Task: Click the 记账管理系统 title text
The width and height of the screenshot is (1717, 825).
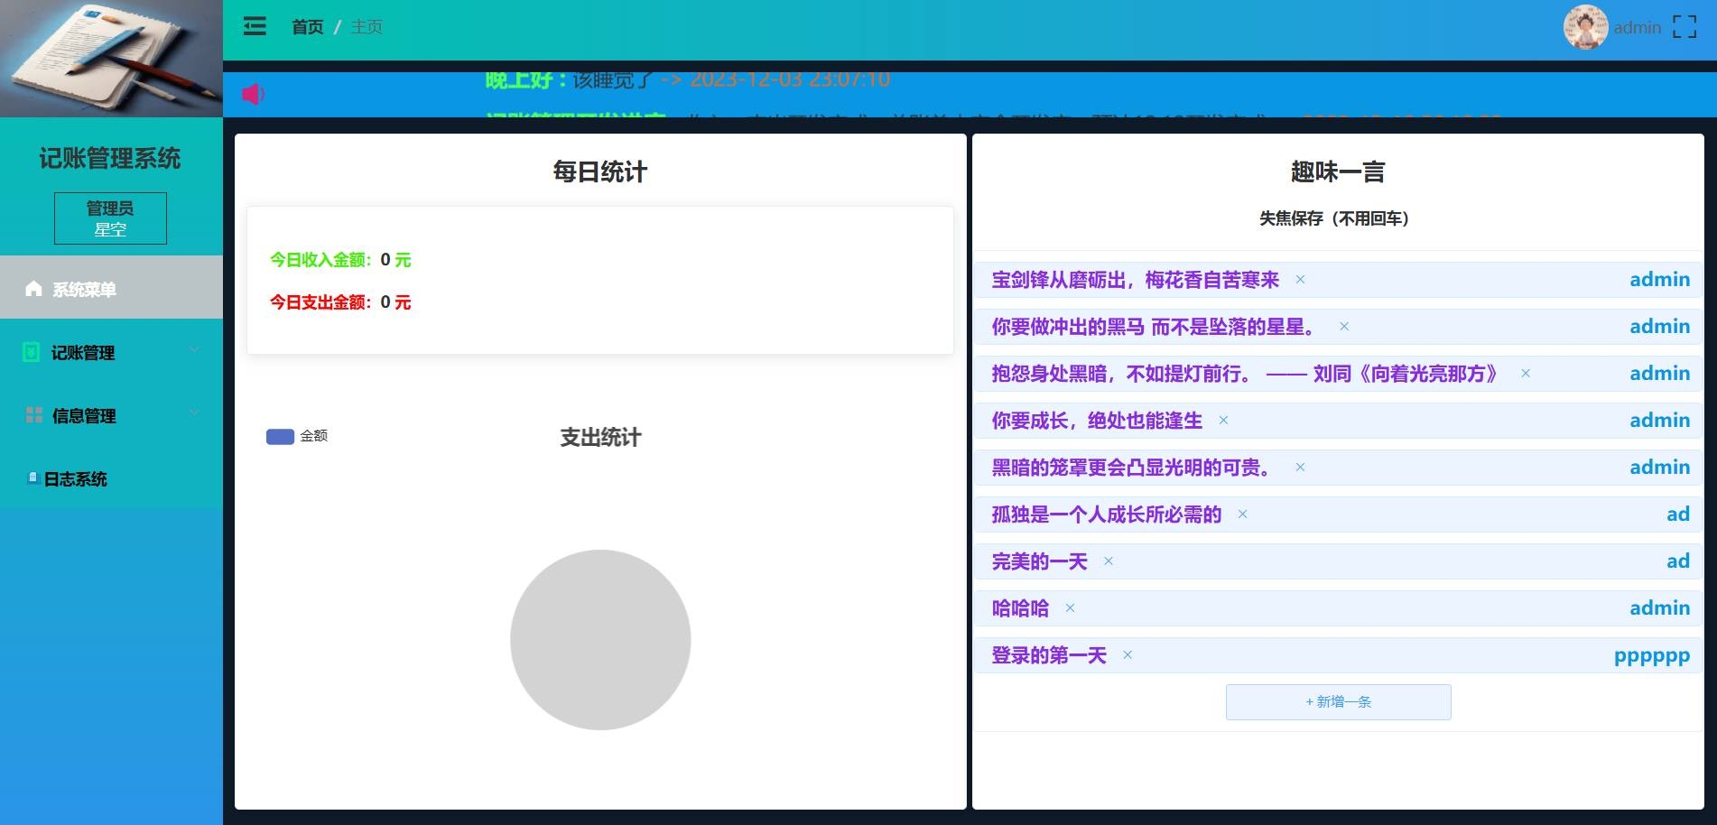Action: pyautogui.click(x=110, y=159)
